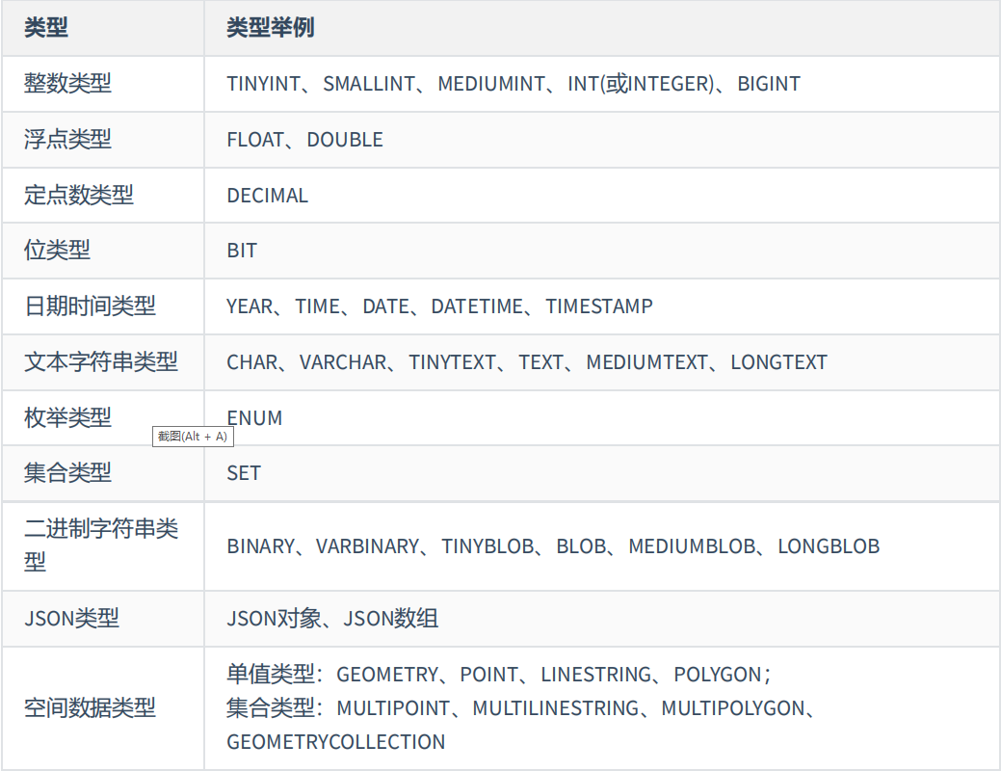Select the 日期时间类型 cell
Image resolution: width=1001 pixels, height=771 pixels.
click(x=90, y=306)
